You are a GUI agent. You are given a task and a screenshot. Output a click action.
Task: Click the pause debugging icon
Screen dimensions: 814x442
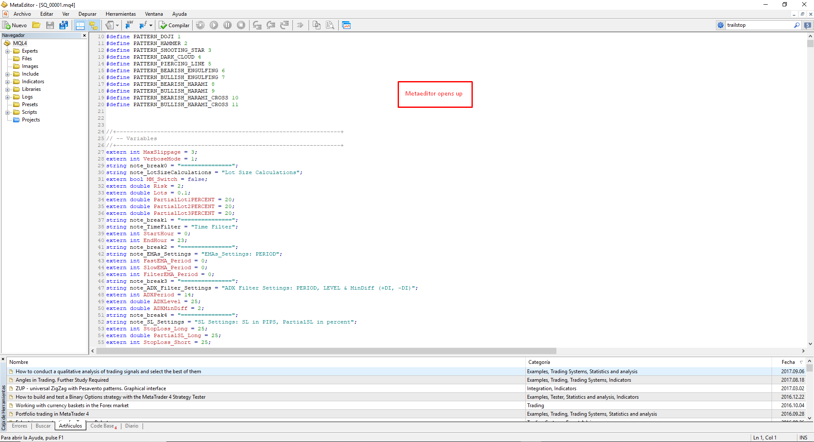click(227, 25)
